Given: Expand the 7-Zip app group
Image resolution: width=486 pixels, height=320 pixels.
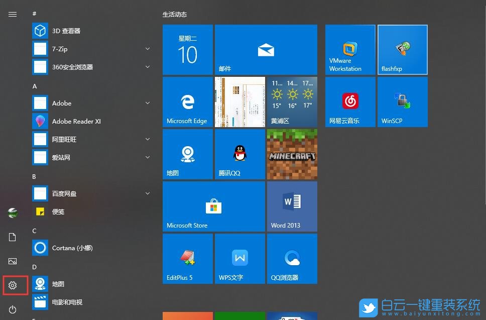Looking at the screenshot, I should 147,49.
